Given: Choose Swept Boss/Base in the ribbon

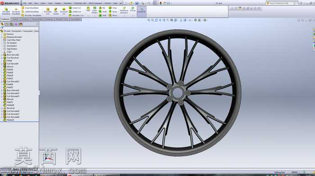Looking at the screenshot, I should (x=30, y=8).
